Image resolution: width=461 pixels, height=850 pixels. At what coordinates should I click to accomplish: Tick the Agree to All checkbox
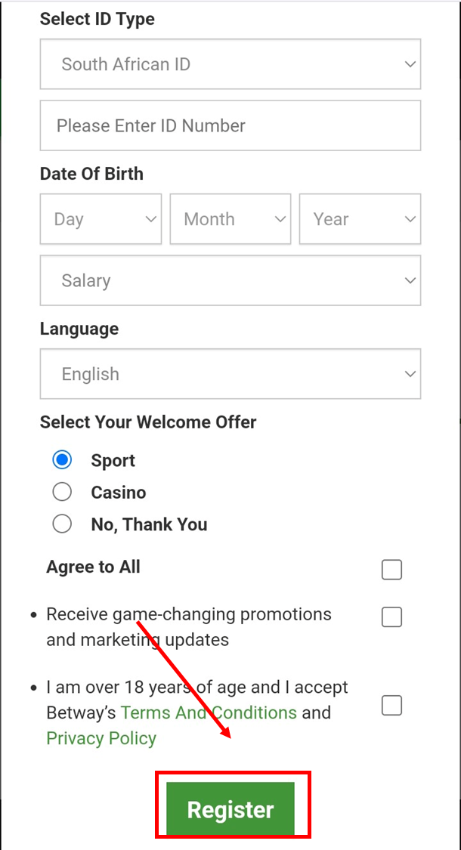tap(391, 570)
